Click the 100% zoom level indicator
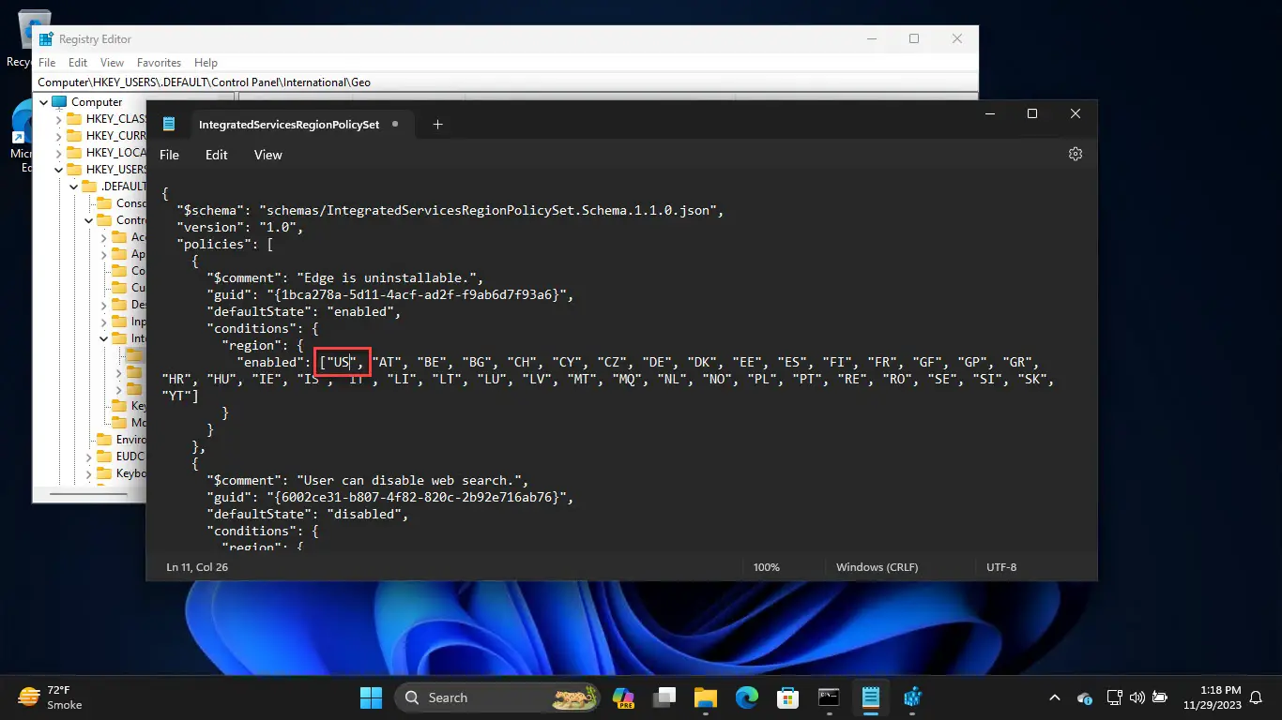 (x=767, y=567)
